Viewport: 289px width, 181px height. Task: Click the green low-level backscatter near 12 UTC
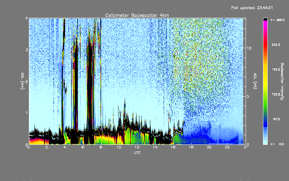(137, 137)
